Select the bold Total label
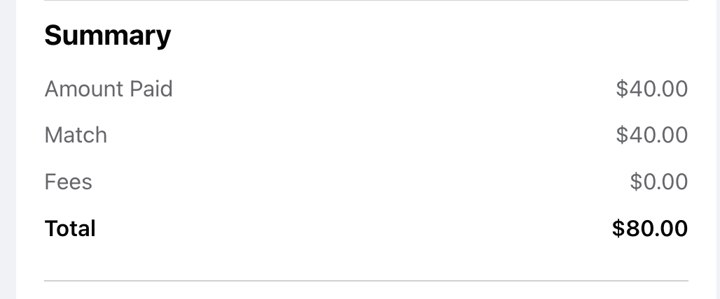Image resolution: width=720 pixels, height=299 pixels. click(x=70, y=228)
